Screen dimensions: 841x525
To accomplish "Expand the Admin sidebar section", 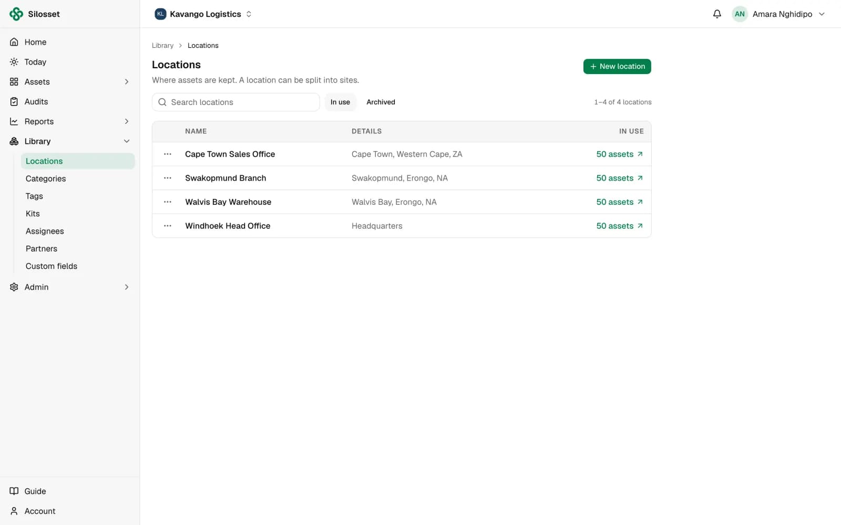I will click(126, 287).
